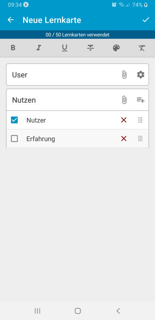This screenshot has height=320, width=155.
Task: Go back from Neue Lernkarte
Action: pos(11,20)
